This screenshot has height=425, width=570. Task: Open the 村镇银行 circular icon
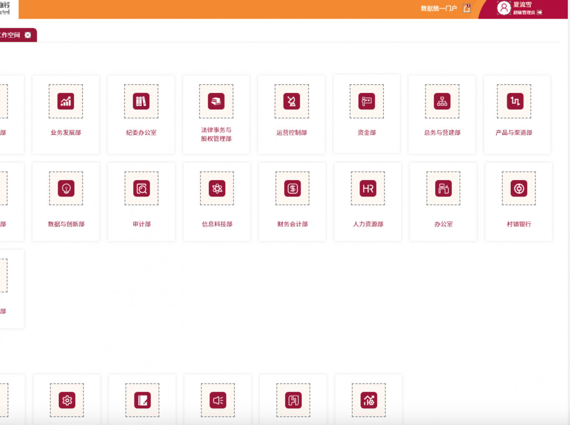[519, 189]
